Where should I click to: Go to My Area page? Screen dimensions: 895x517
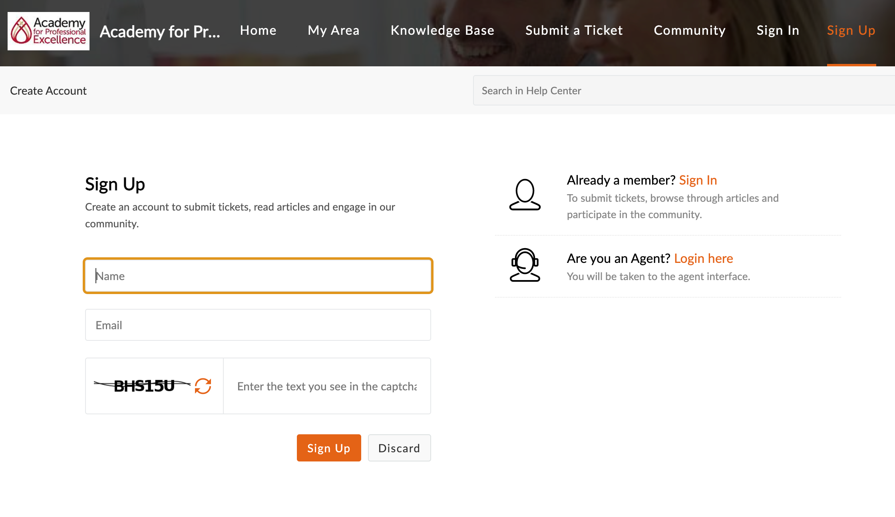tap(333, 30)
